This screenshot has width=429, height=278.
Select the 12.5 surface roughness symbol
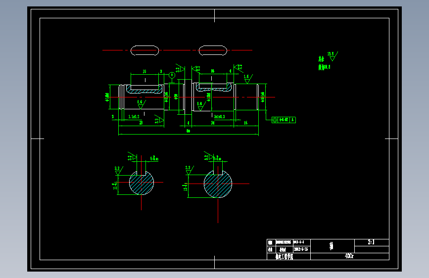pos(333,56)
